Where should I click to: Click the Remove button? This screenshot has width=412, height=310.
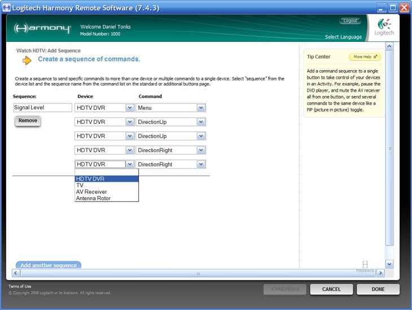(x=28, y=121)
